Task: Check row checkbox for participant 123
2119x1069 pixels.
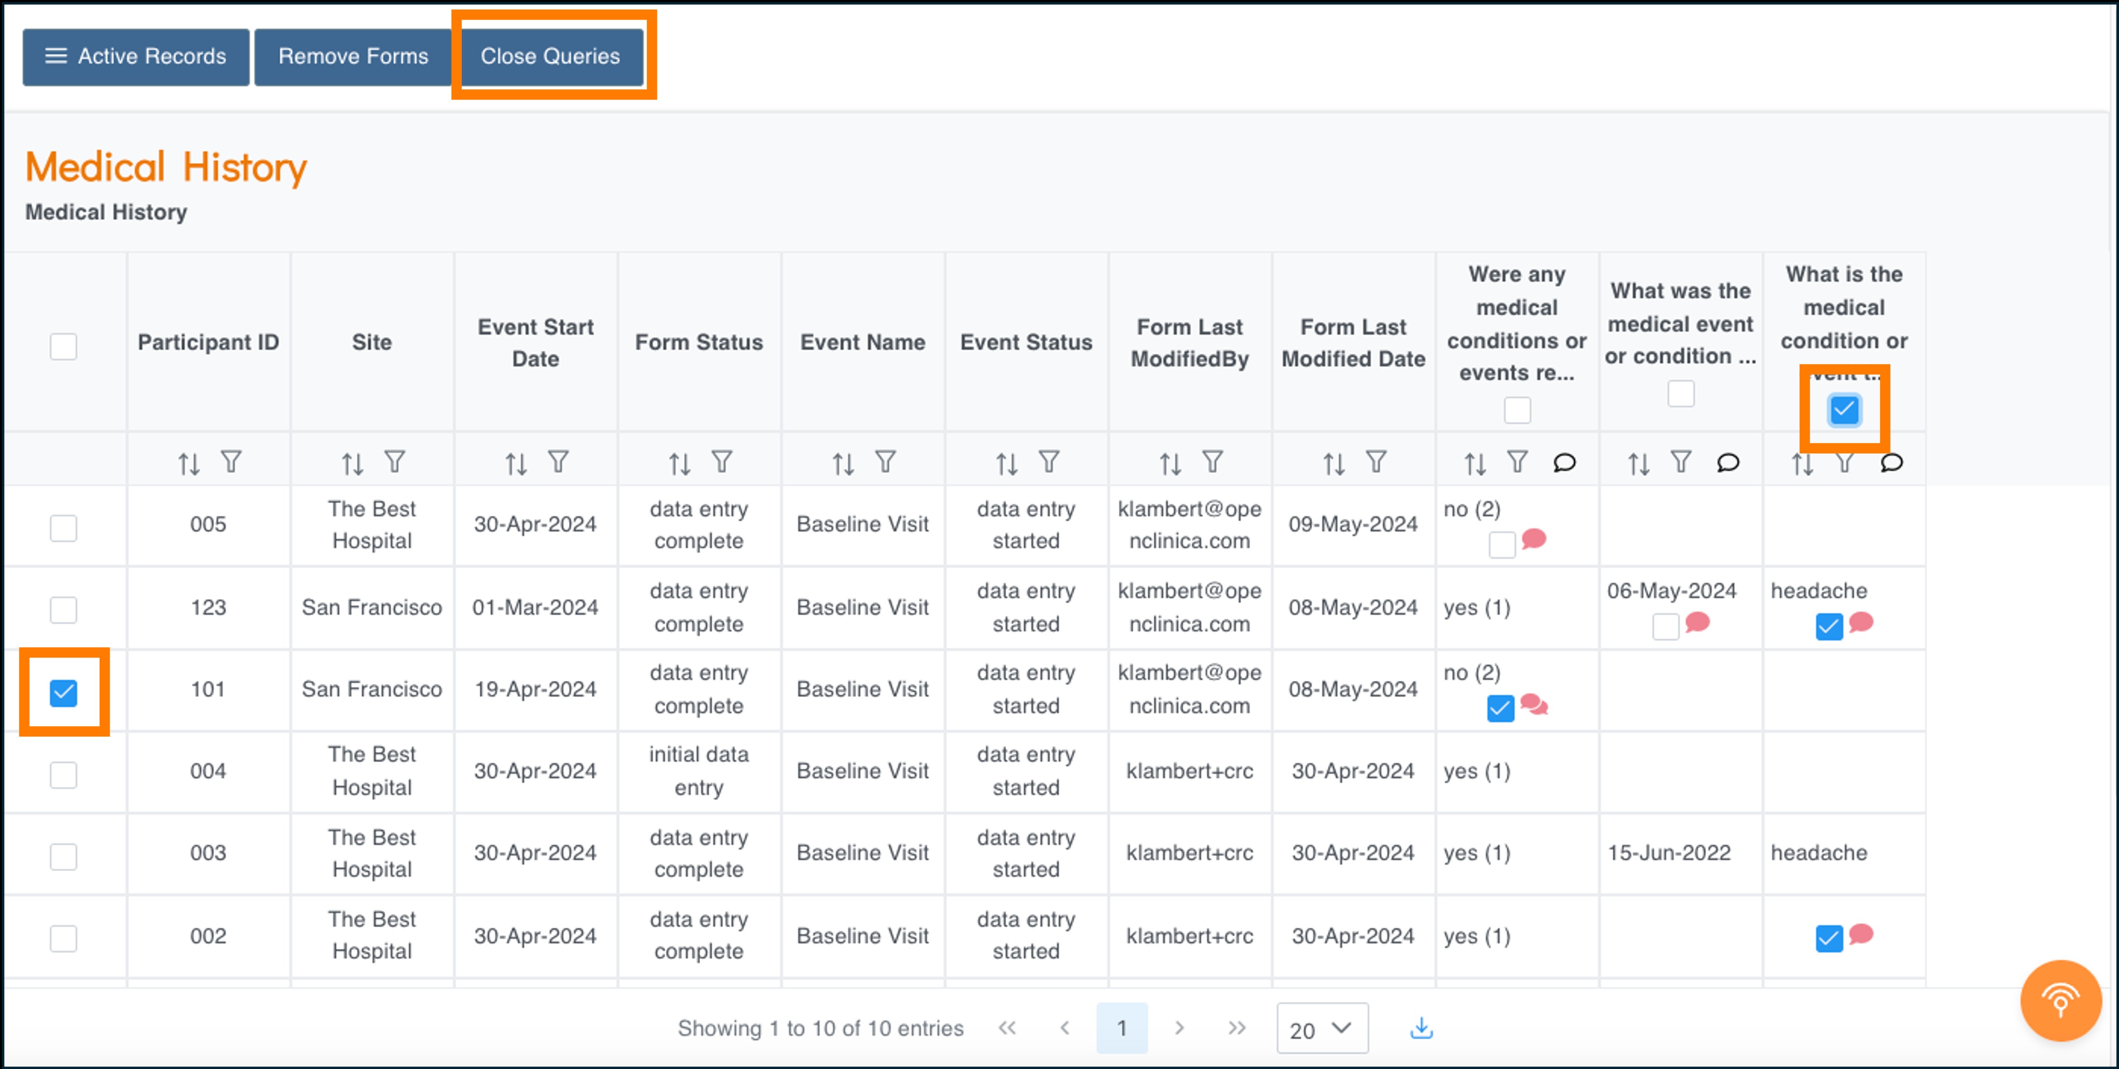Action: 63,610
